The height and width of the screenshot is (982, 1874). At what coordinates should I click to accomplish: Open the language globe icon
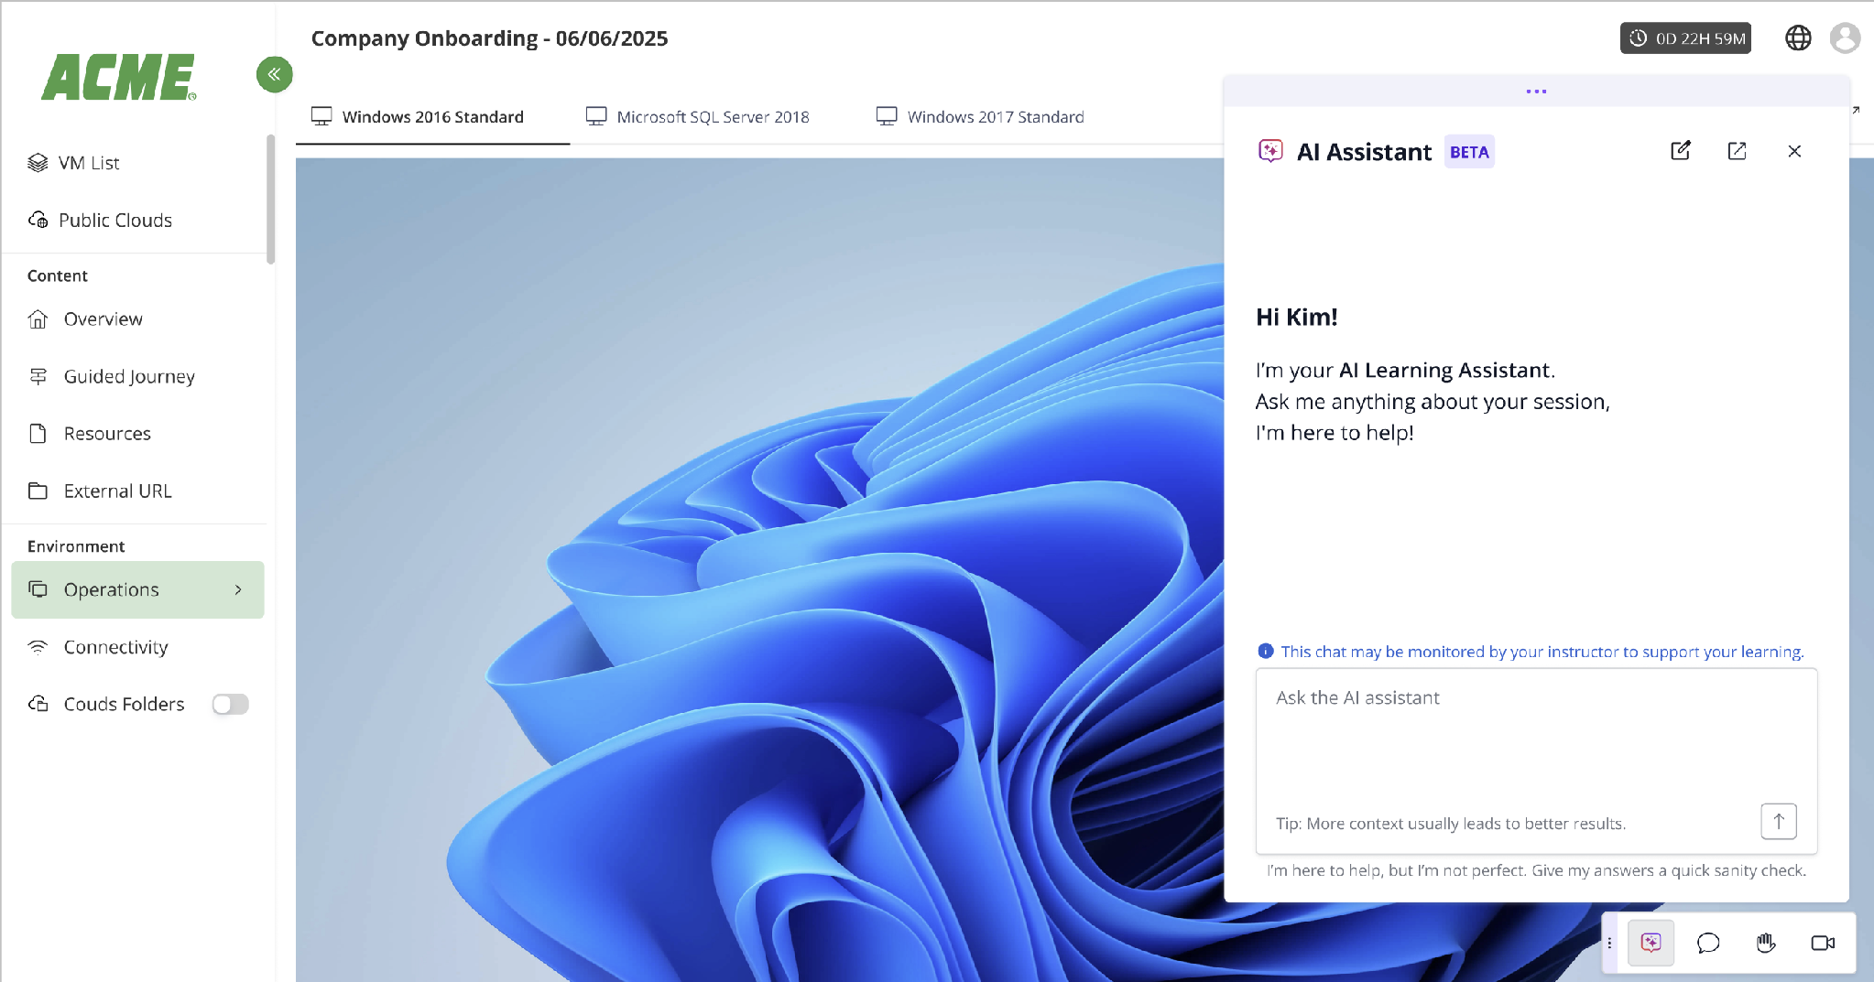click(1798, 38)
